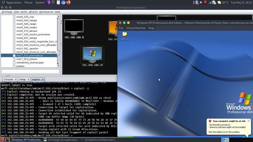The image size is (253, 142).
Task: Select ms15_020_shortcut_icon_dllloader module
Action: (36, 52)
